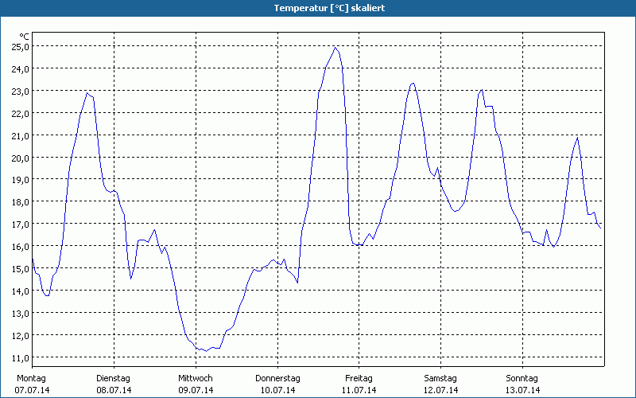Click the Montag day label
The height and width of the screenshot is (398, 636).
pos(31,379)
